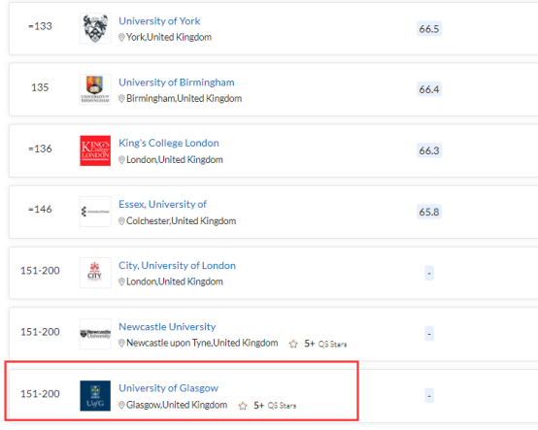Click the QS Stars star icon for Newcastle

click(293, 344)
